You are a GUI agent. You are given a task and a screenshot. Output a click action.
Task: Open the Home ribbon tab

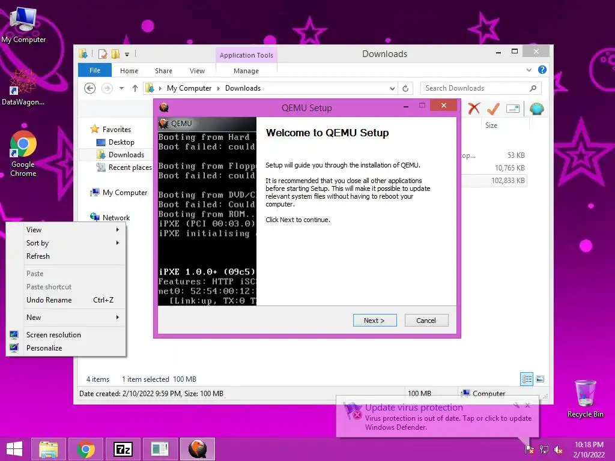[129, 71]
